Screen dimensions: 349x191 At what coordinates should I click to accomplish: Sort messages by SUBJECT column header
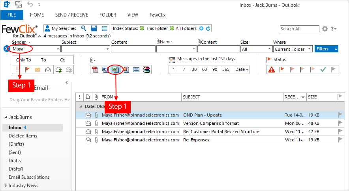tap(232, 97)
